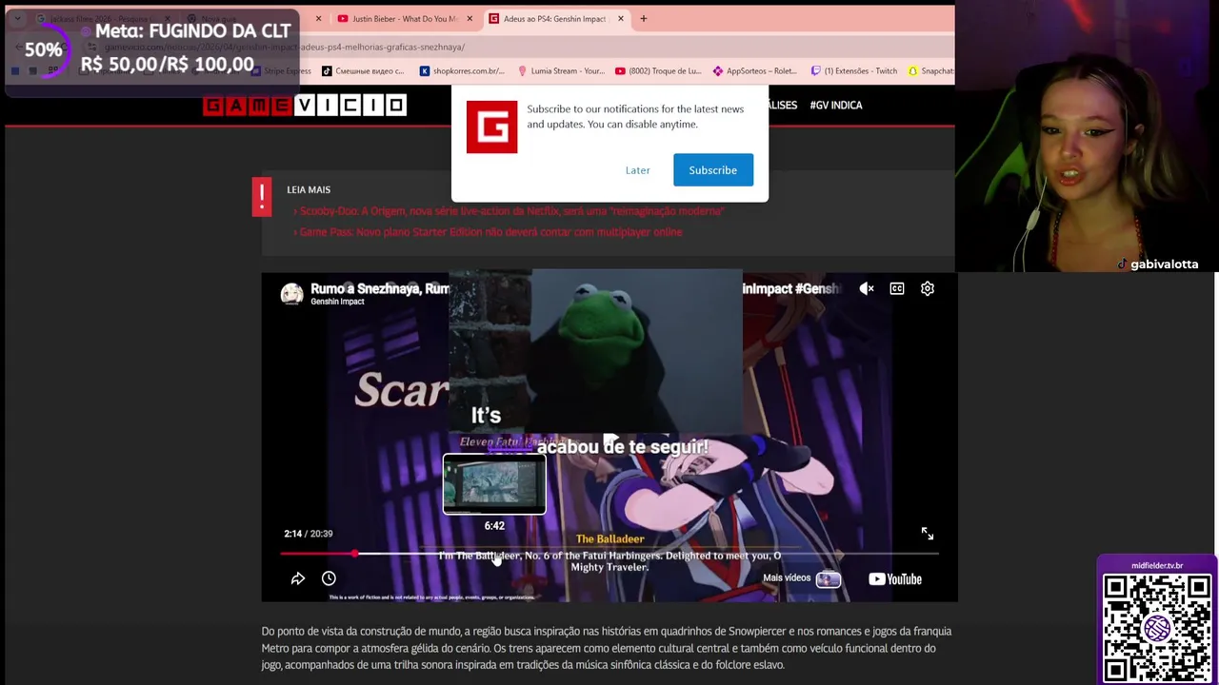Open the Extensões Twitch bookmark
Screen dimensions: 1219x685
pyautogui.click(x=853, y=71)
